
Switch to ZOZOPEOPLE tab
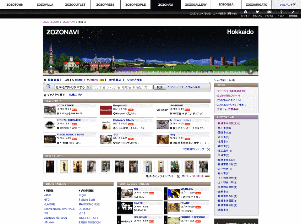tap(135, 5)
